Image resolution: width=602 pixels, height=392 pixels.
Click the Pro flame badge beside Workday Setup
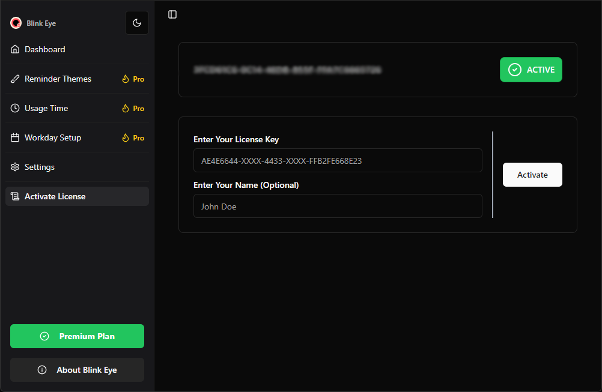pyautogui.click(x=133, y=138)
